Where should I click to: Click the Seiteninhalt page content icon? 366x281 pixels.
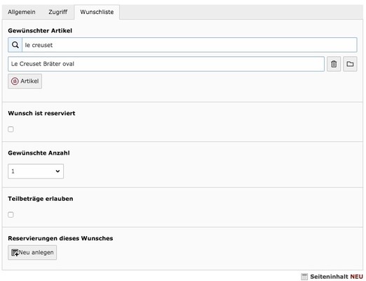[304, 277]
